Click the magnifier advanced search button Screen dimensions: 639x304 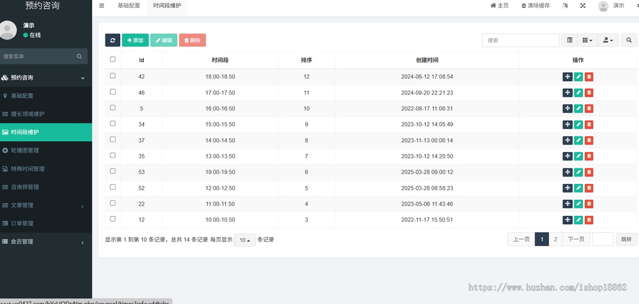(x=629, y=40)
